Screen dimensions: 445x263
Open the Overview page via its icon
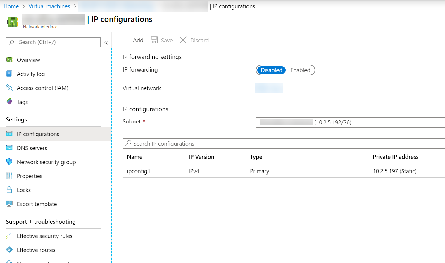pyautogui.click(x=9, y=60)
